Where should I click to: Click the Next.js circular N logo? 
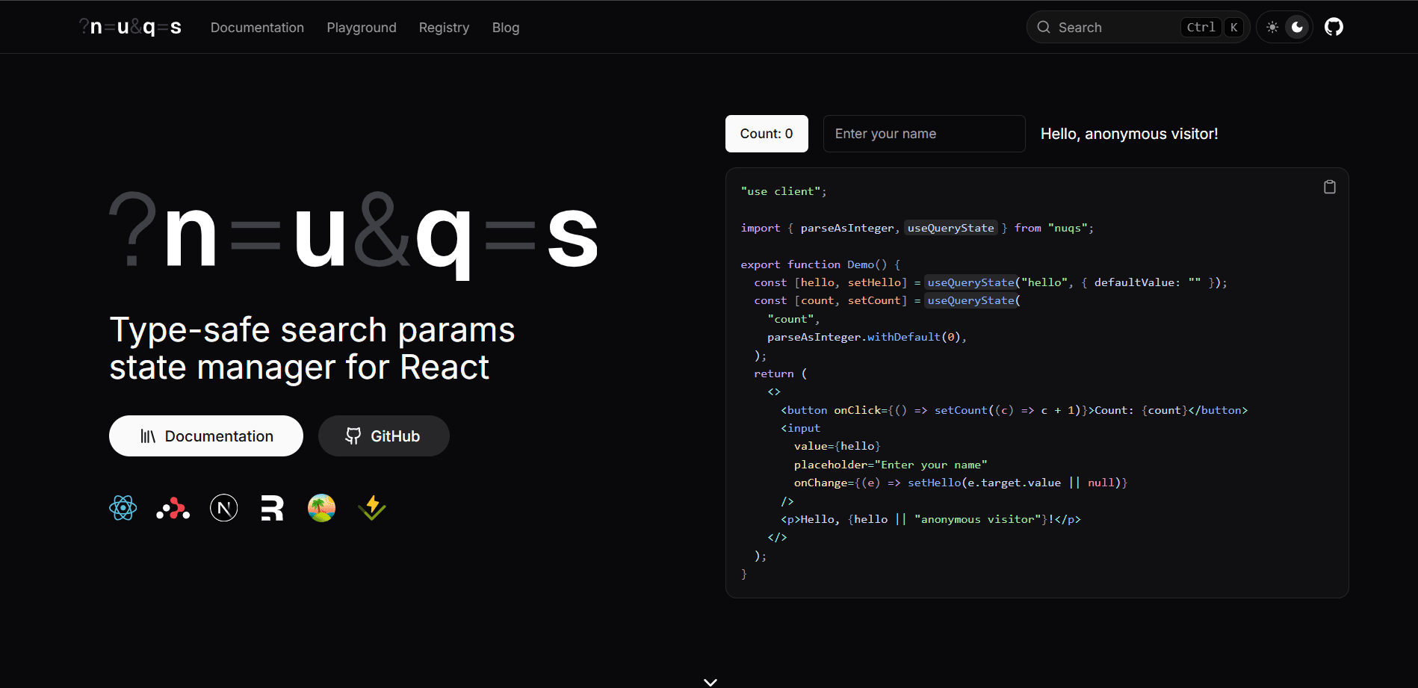tap(223, 508)
